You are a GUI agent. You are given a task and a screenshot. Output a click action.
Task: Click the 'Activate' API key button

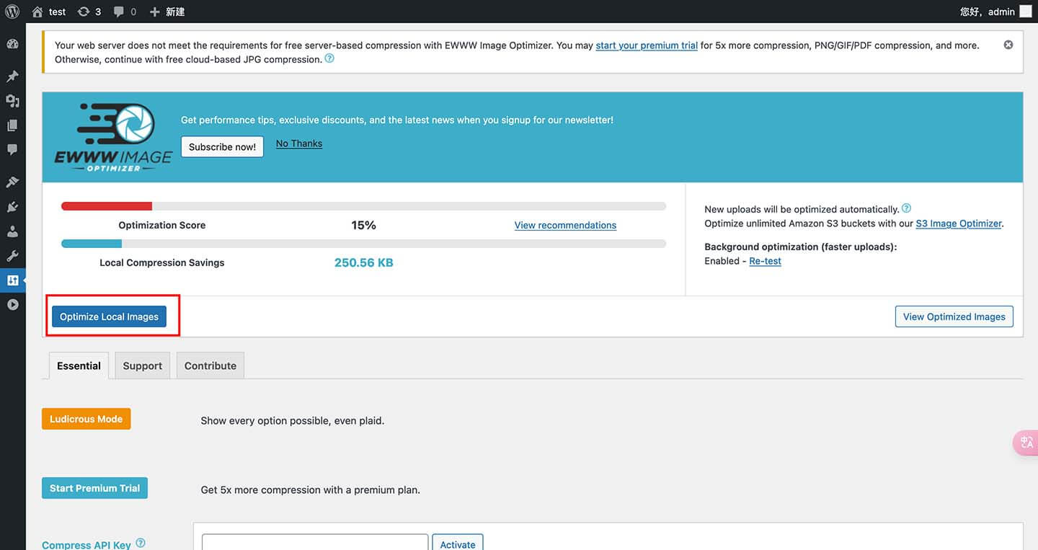458,543
